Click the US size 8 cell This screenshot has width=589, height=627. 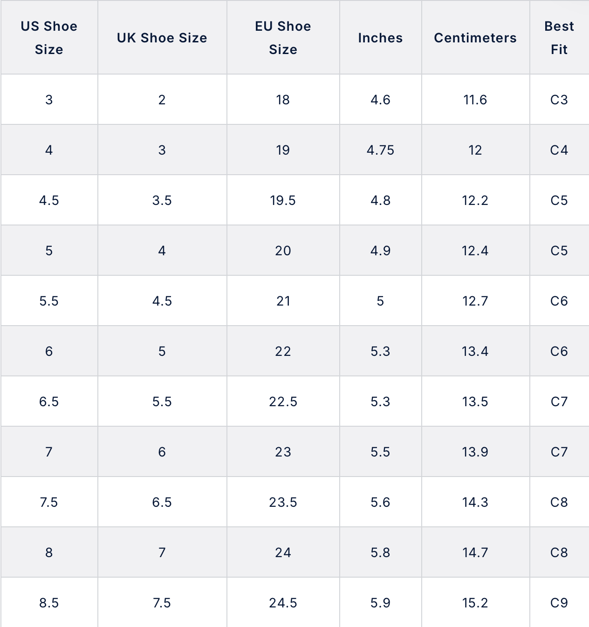click(x=49, y=552)
